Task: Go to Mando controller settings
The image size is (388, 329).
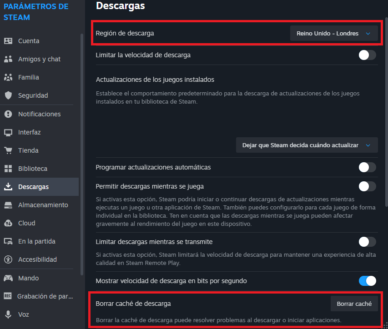Action: (39, 278)
